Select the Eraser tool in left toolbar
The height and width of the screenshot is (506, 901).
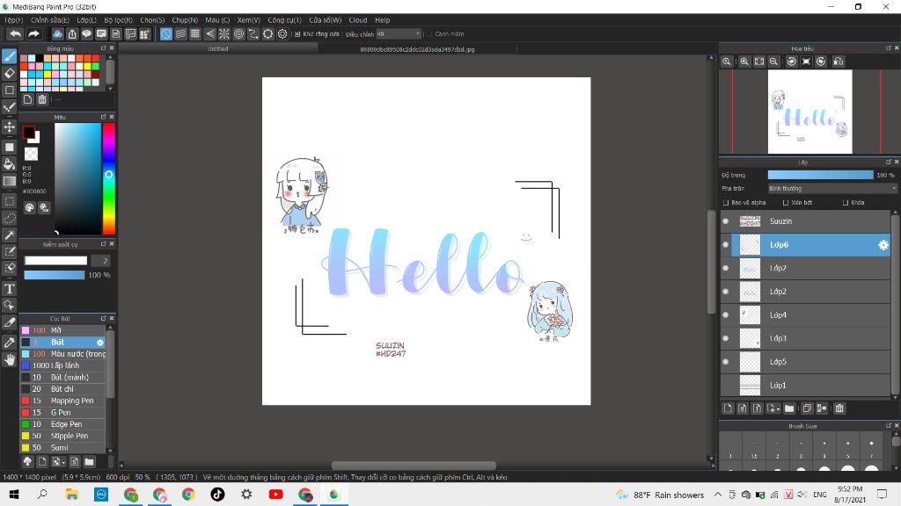9,74
